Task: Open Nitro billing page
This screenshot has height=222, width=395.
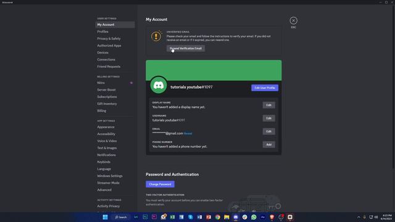Action: coord(115,83)
